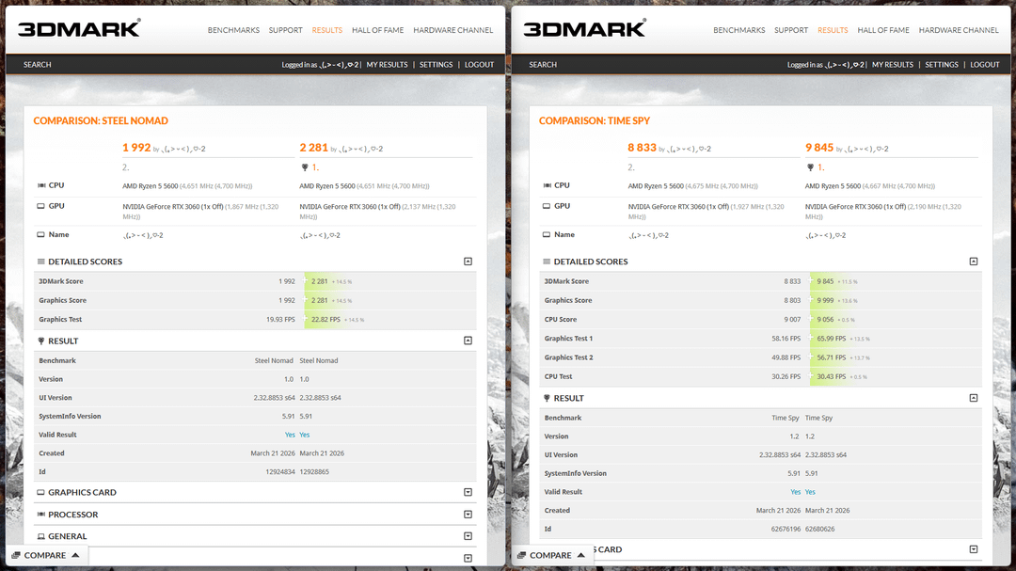Screen dimensions: 1016x571
Task: Click the 3DMark logo on Time Spy page
Action: (584, 29)
